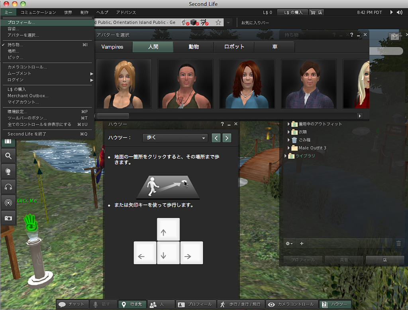The width and height of the screenshot is (408, 310).
Task: Expand the Male Outfit 3 folder
Action: [288, 148]
